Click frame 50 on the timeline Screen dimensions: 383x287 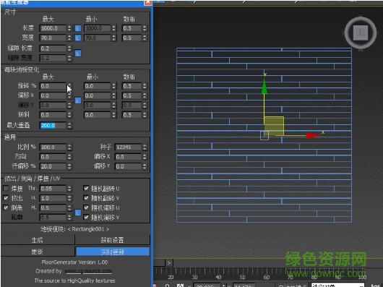click(242, 277)
